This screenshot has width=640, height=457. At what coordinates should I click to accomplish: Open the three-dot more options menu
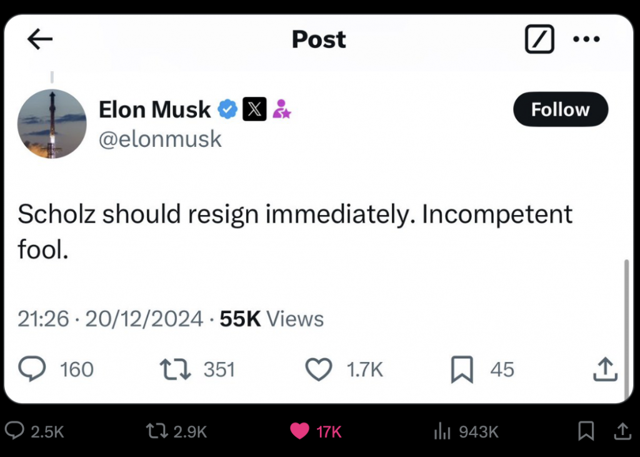pyautogui.click(x=586, y=39)
